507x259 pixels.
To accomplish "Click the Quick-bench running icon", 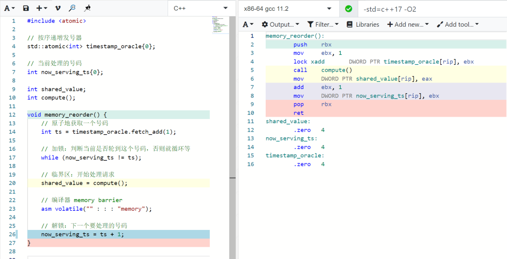I will (x=87, y=8).
